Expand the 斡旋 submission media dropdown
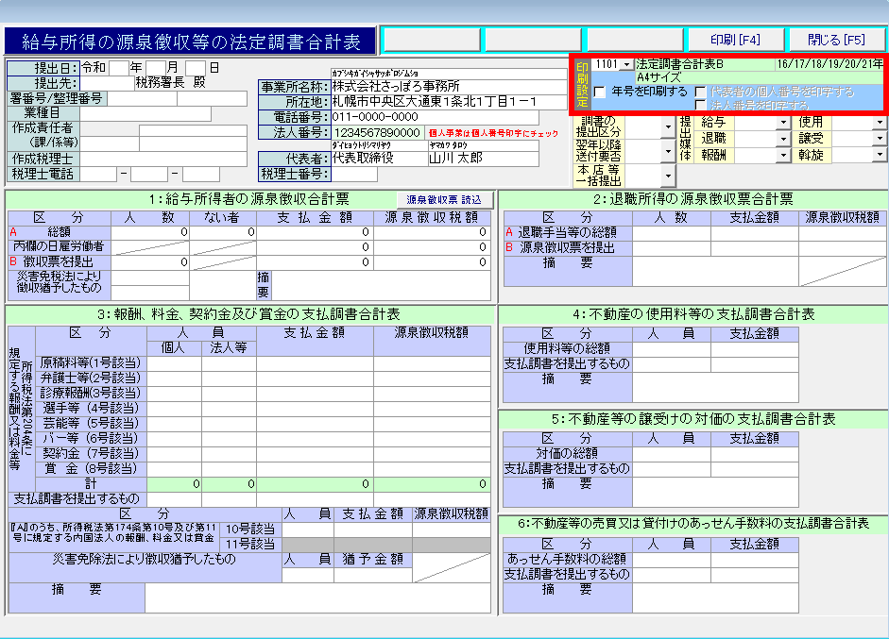The width and height of the screenshot is (889, 639). point(880,155)
